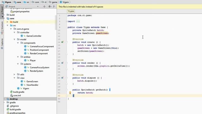This screenshot has width=202, height=114.
Task: Collapse the entities package
Action: (18, 57)
